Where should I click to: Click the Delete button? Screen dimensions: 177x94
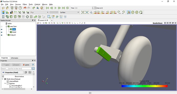coord(26,65)
